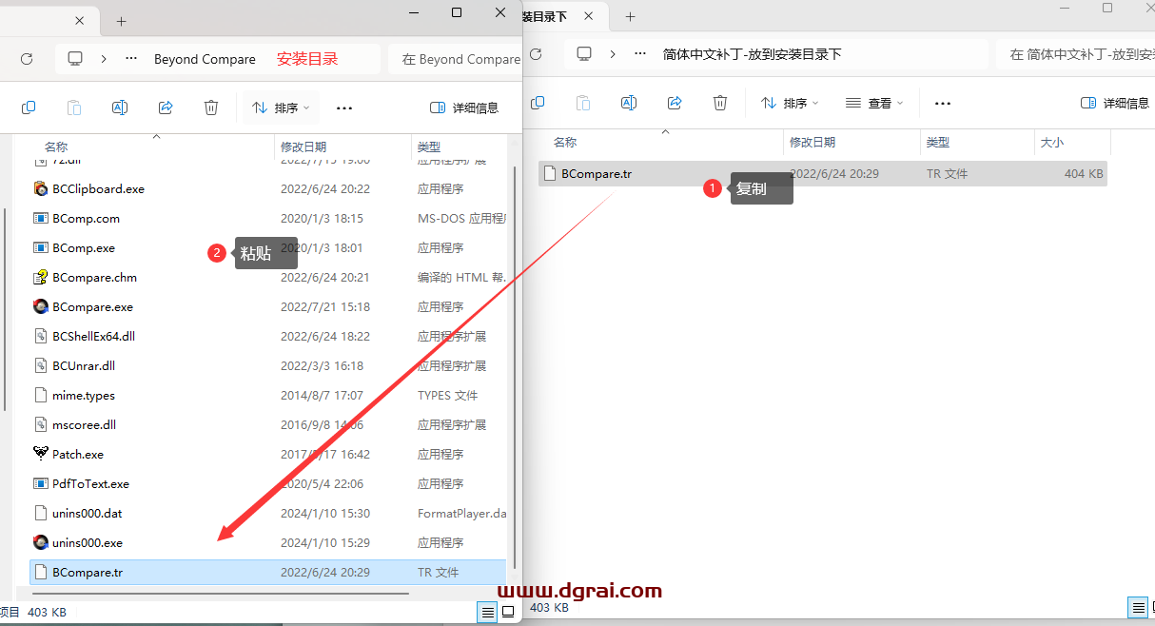Open more options ellipsis in left window toolbar

coord(344,108)
